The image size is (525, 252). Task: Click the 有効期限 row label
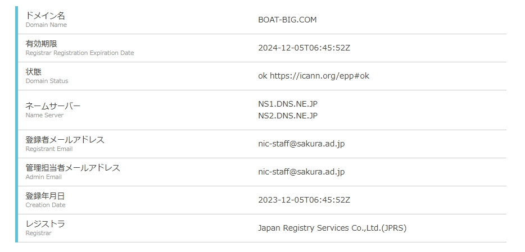click(41, 44)
